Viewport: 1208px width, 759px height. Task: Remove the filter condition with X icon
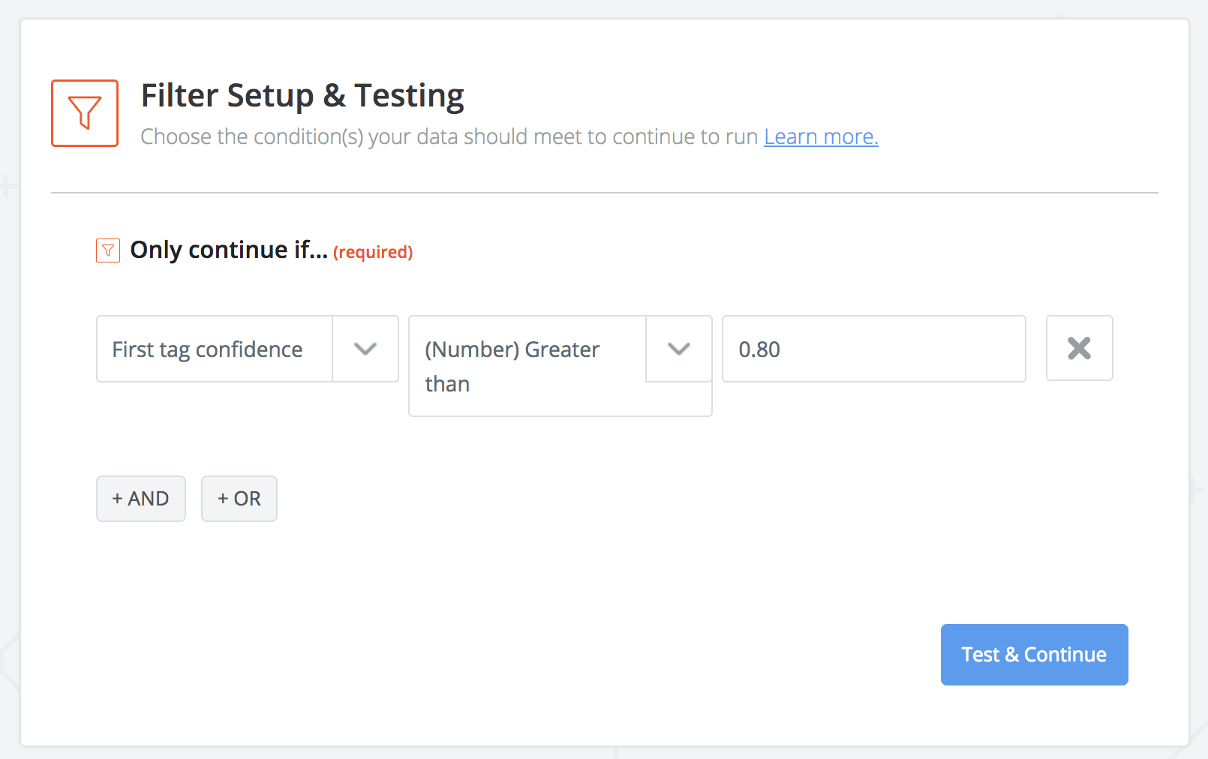click(1079, 348)
